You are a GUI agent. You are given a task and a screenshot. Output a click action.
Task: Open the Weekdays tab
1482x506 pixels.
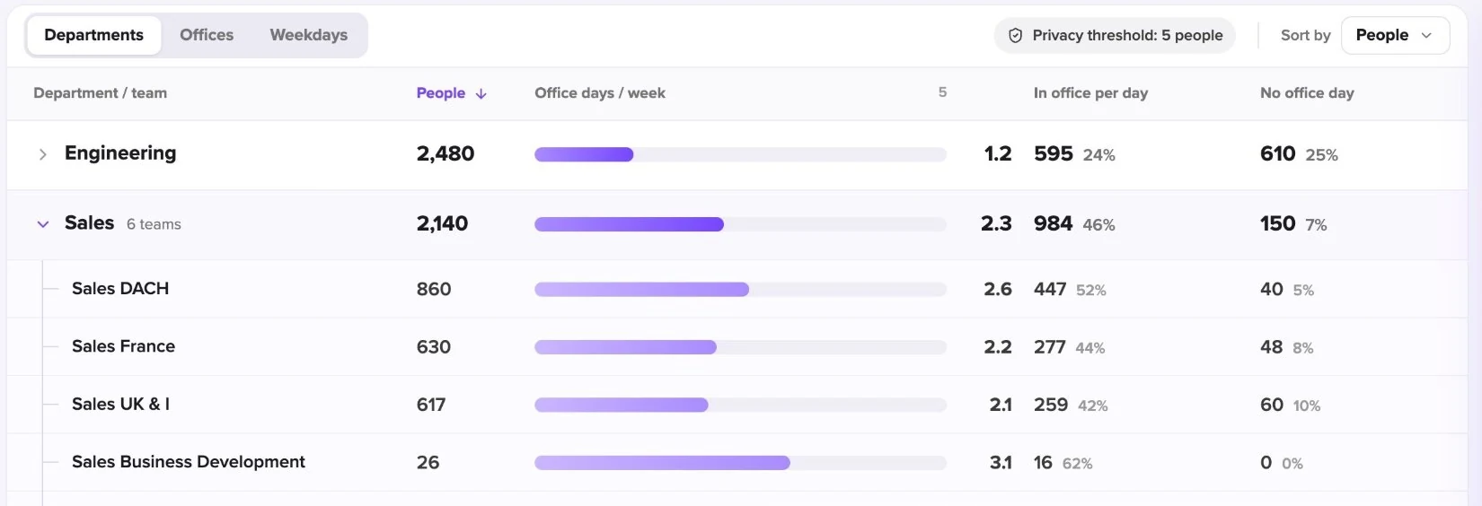(x=308, y=35)
